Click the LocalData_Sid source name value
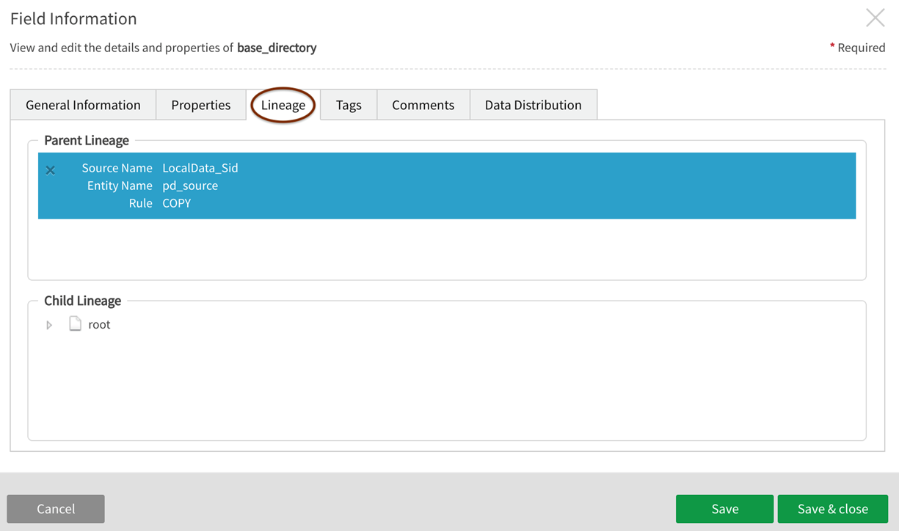Viewport: 899px width, 531px height. tap(200, 168)
